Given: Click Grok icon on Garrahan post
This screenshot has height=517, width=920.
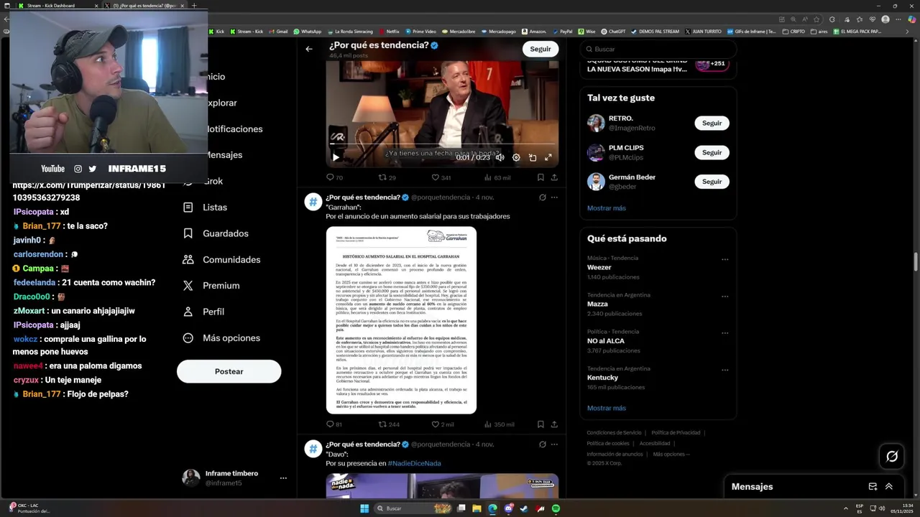Looking at the screenshot, I should tap(543, 197).
